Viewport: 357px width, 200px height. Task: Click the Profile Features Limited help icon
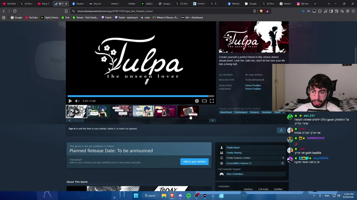tap(283, 158)
